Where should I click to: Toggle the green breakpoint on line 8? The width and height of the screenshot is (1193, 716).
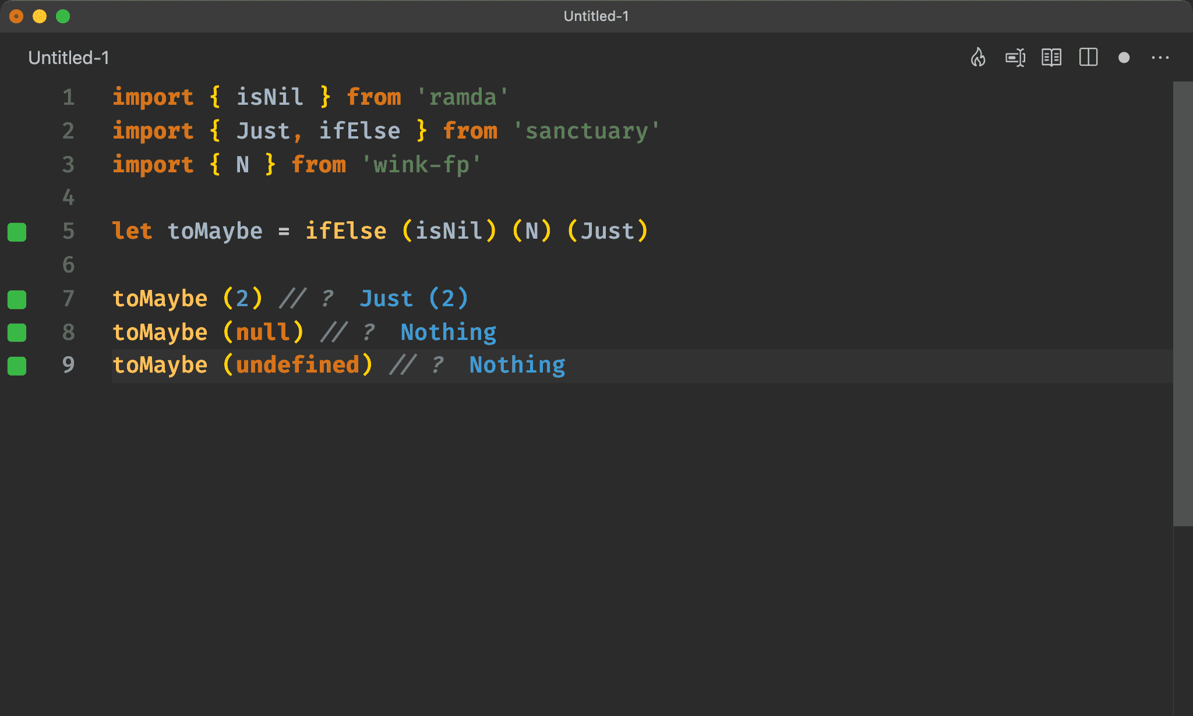[18, 332]
